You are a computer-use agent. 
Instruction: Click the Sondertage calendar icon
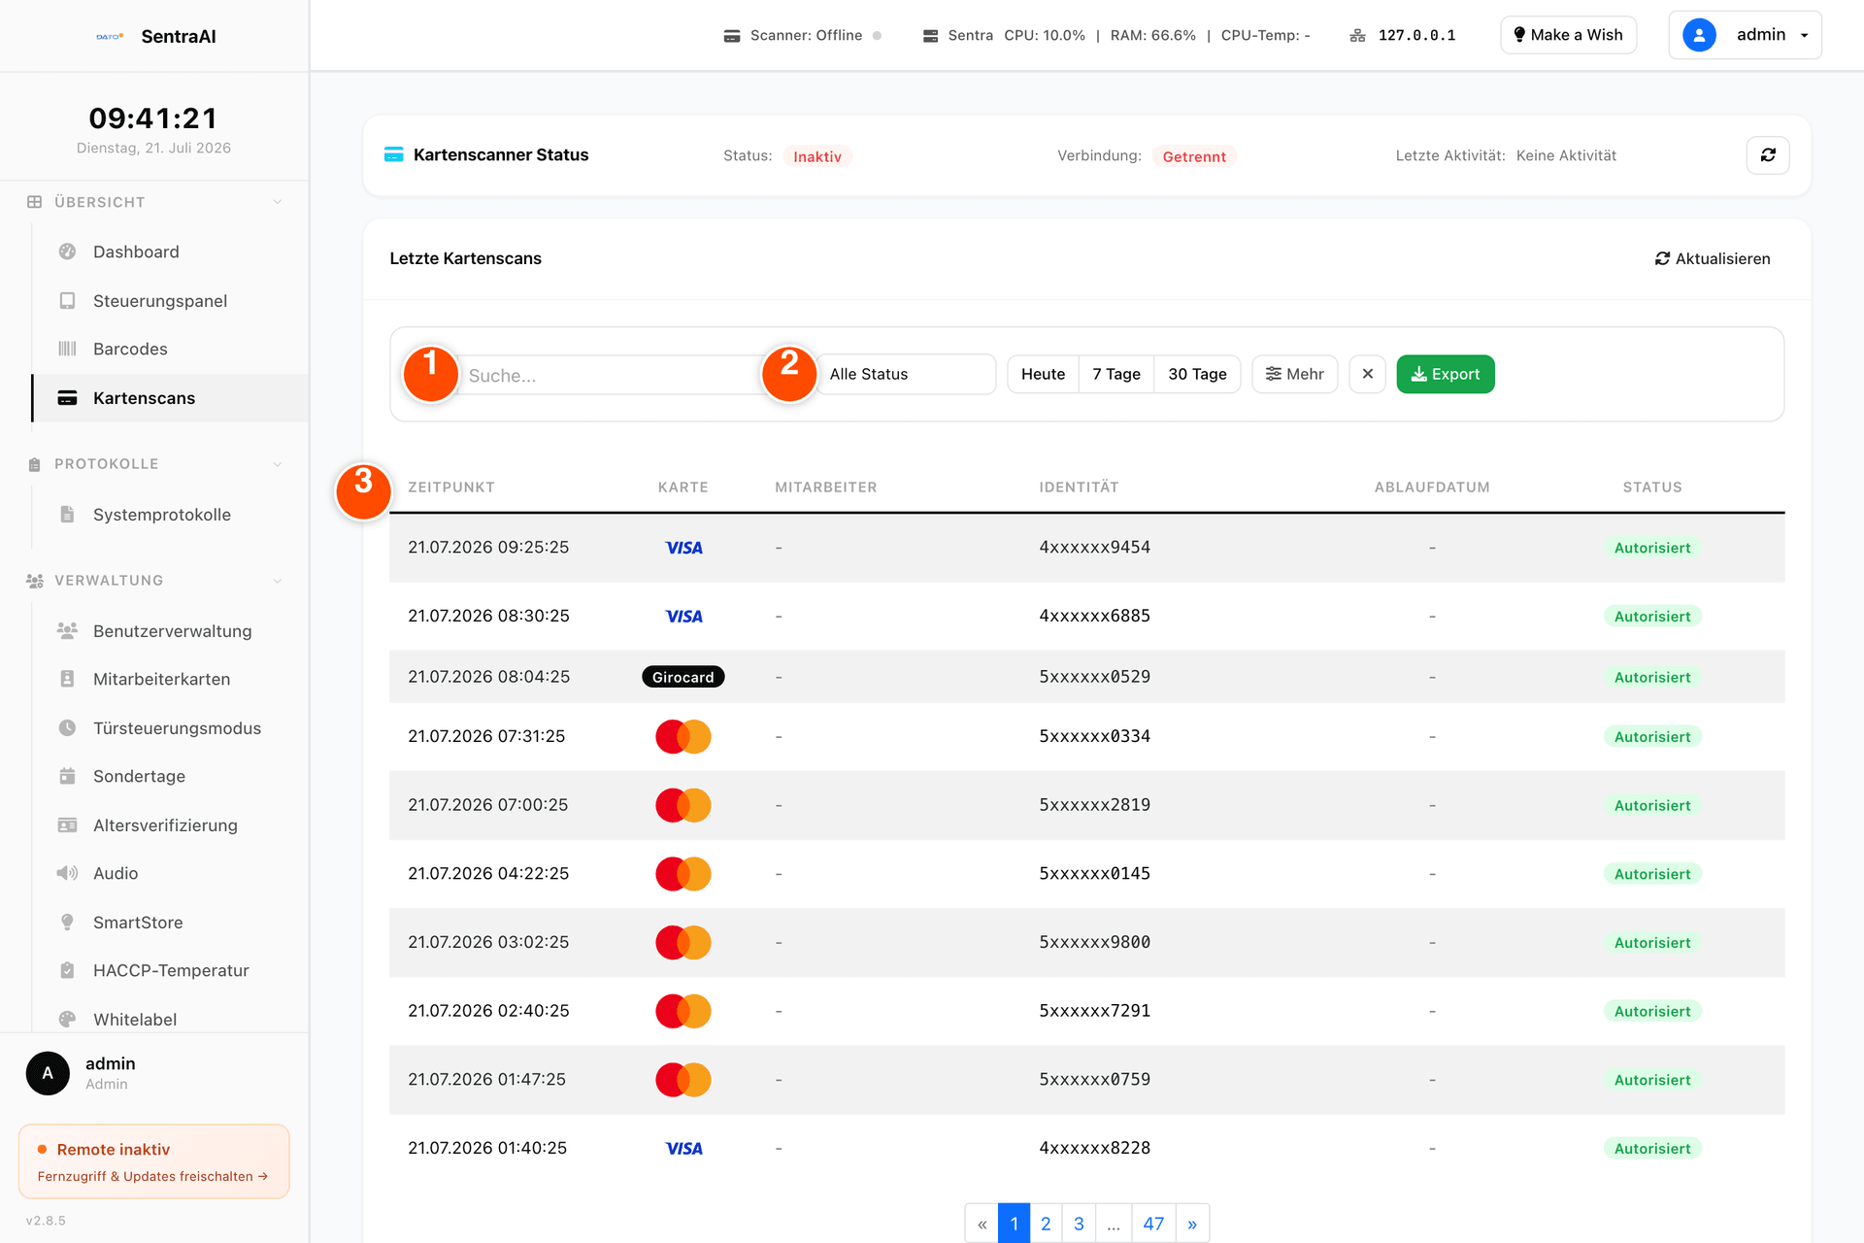coord(67,776)
